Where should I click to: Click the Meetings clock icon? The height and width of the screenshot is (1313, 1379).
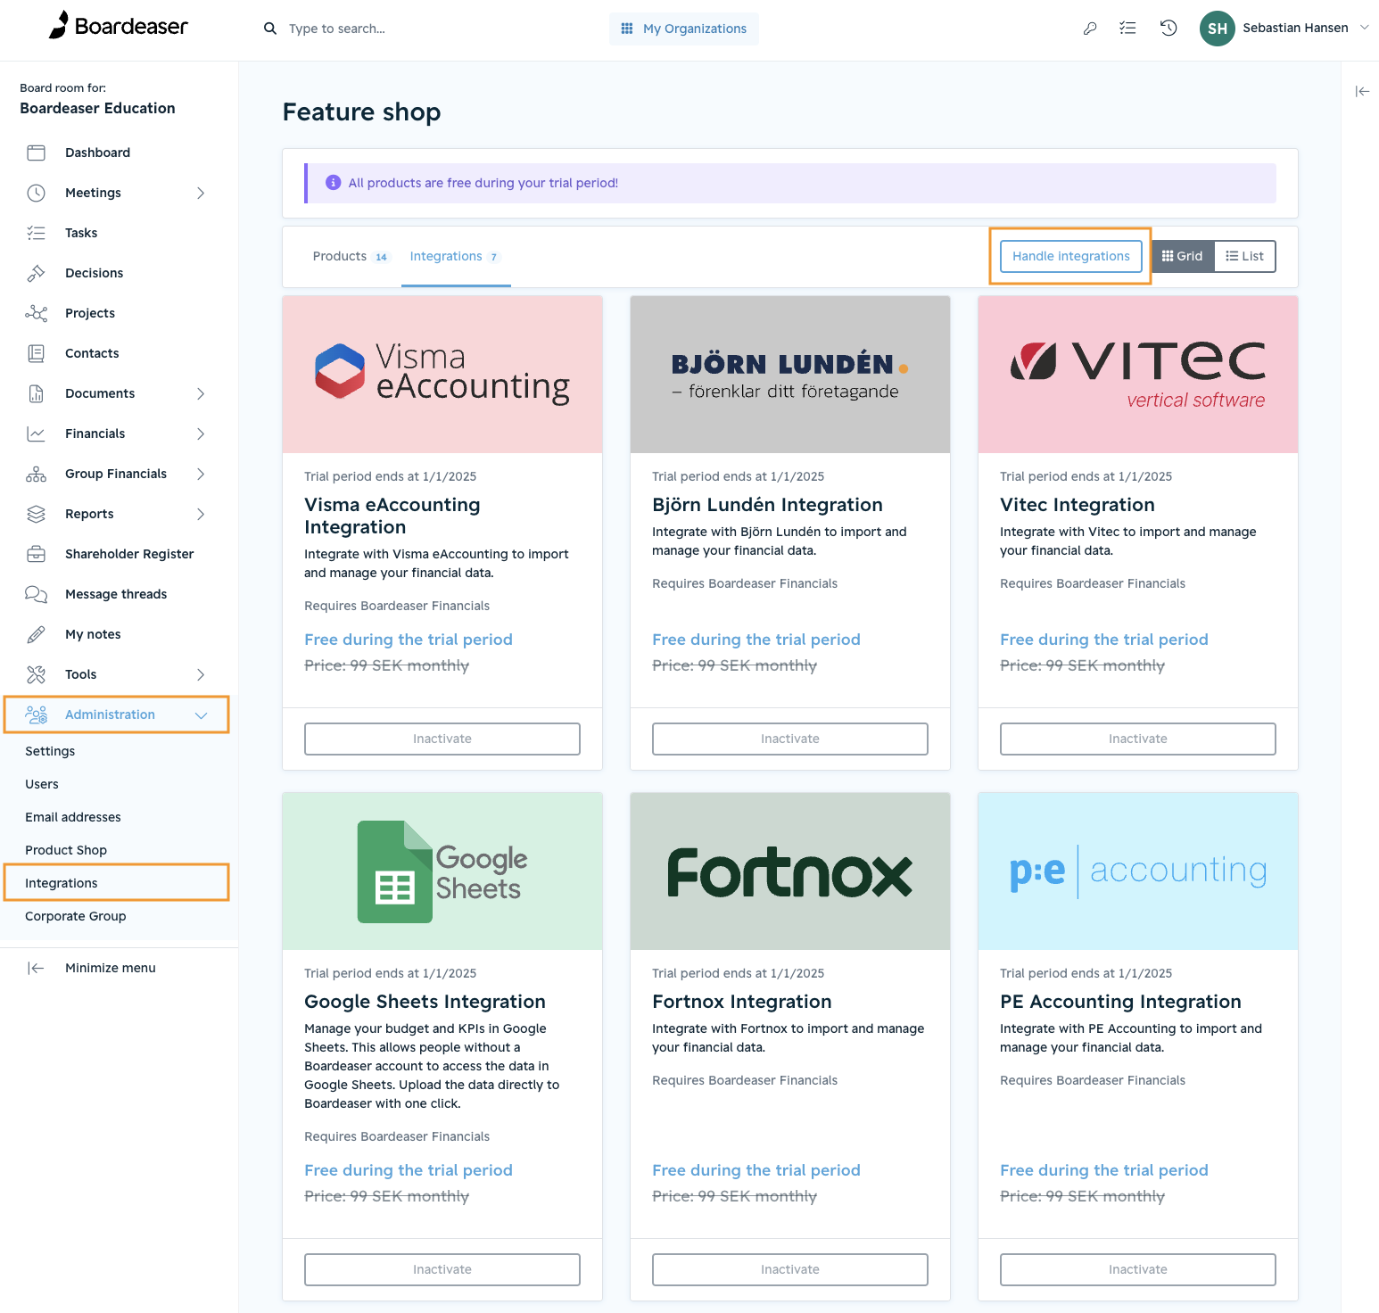[36, 193]
